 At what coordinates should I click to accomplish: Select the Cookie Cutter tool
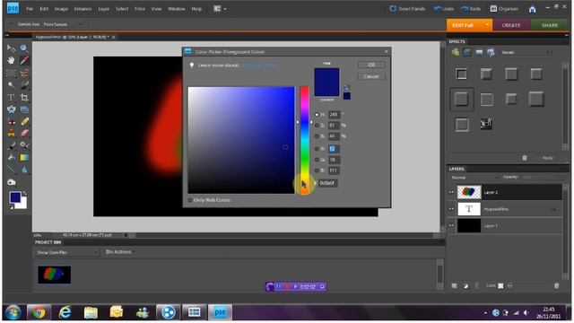coord(11,109)
